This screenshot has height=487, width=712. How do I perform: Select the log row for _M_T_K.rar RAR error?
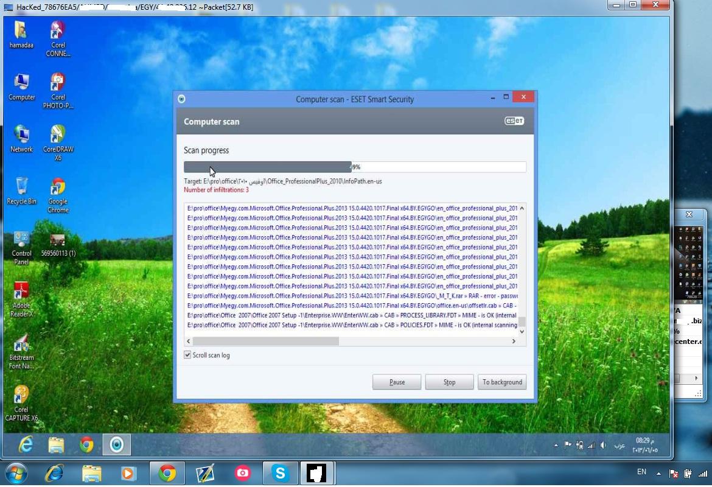pyautogui.click(x=352, y=296)
